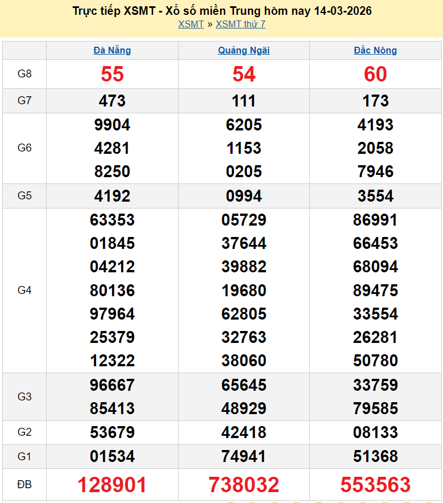Click the G4 row label
Screen dimensions: 443x503
[x=24, y=291]
